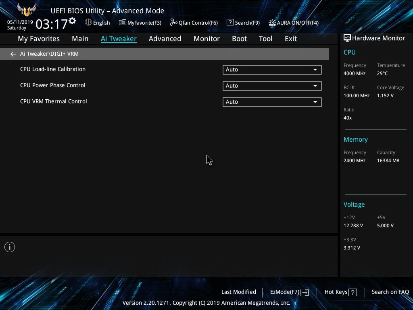Switch to Main tab

(x=80, y=39)
